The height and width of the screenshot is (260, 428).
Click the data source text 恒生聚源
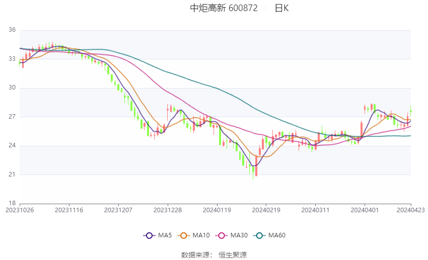[x=233, y=255]
